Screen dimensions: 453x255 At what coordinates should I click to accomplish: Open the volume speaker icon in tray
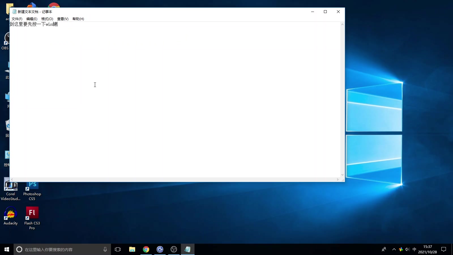[x=407, y=249]
